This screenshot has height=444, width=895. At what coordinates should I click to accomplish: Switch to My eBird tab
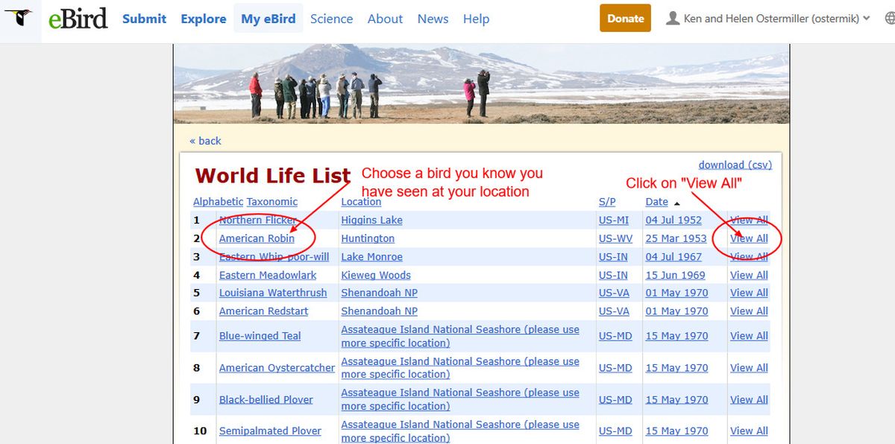click(x=269, y=19)
